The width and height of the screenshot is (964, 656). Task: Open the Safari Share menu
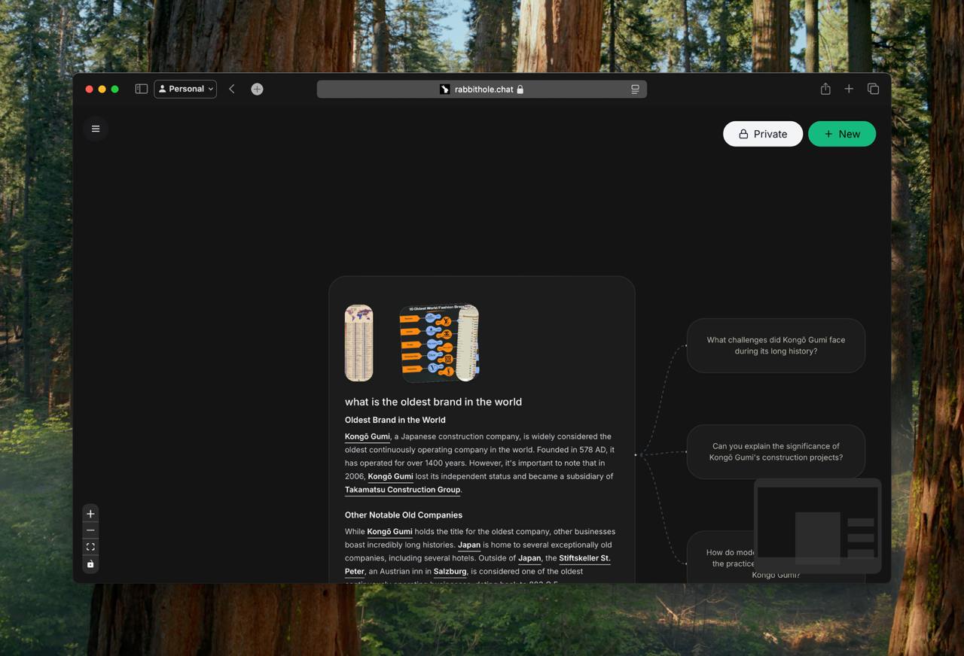coord(825,89)
